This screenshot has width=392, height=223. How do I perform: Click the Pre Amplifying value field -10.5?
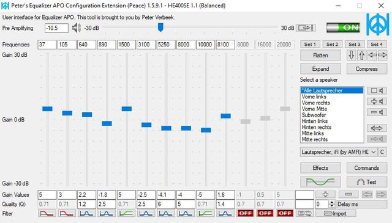tap(56, 28)
